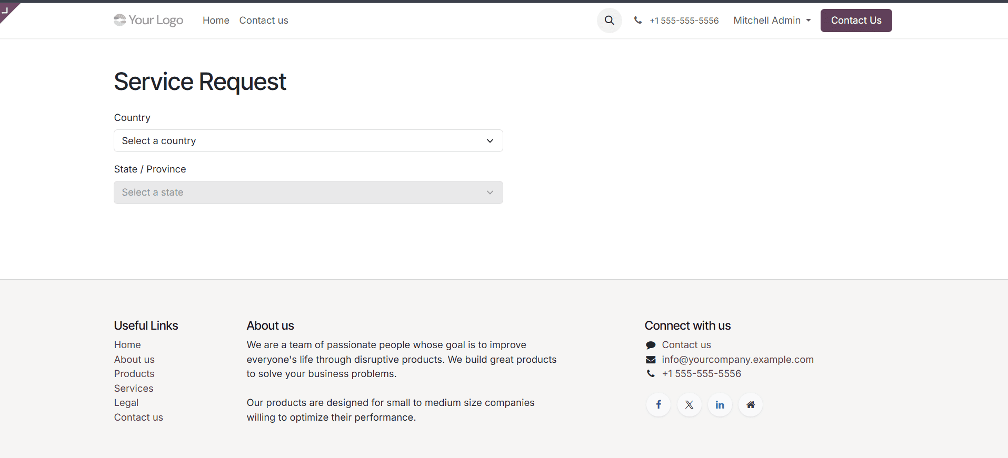
Task: Click the purple Contact Us button
Action: [856, 21]
